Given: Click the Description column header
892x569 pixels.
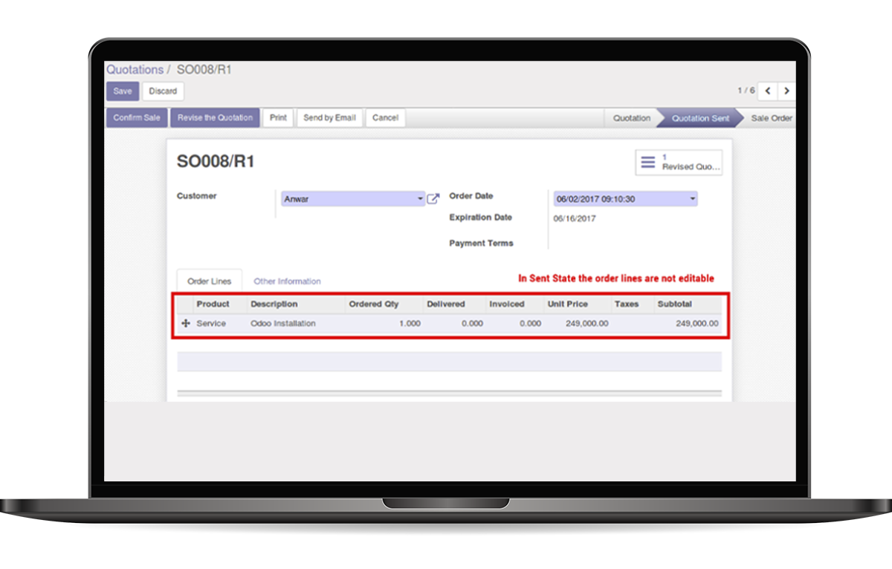Looking at the screenshot, I should coord(274,304).
